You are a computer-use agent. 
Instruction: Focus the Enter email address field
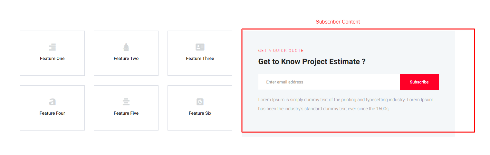[329, 82]
